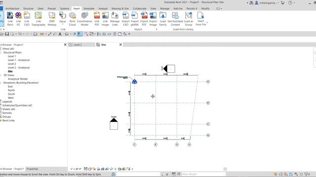Click the Link IFC tool
Viewport: 316px width, 177px height.
[18, 19]
